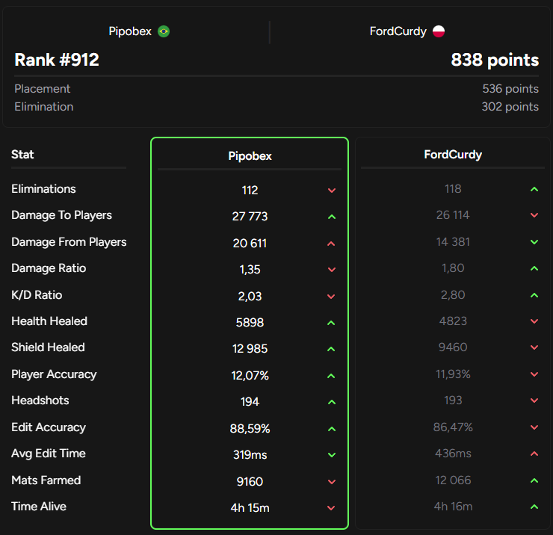Click FordCurdy's green down arrow for Damage From Players
The width and height of the screenshot is (553, 535).
pyautogui.click(x=534, y=242)
